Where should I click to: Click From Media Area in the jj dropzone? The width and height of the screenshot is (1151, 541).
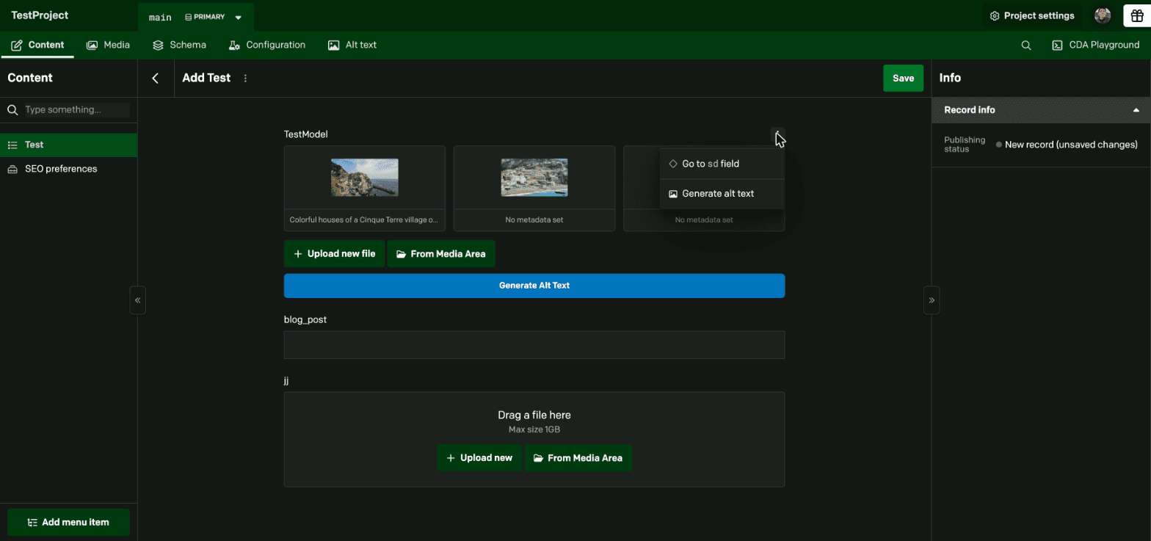578,458
